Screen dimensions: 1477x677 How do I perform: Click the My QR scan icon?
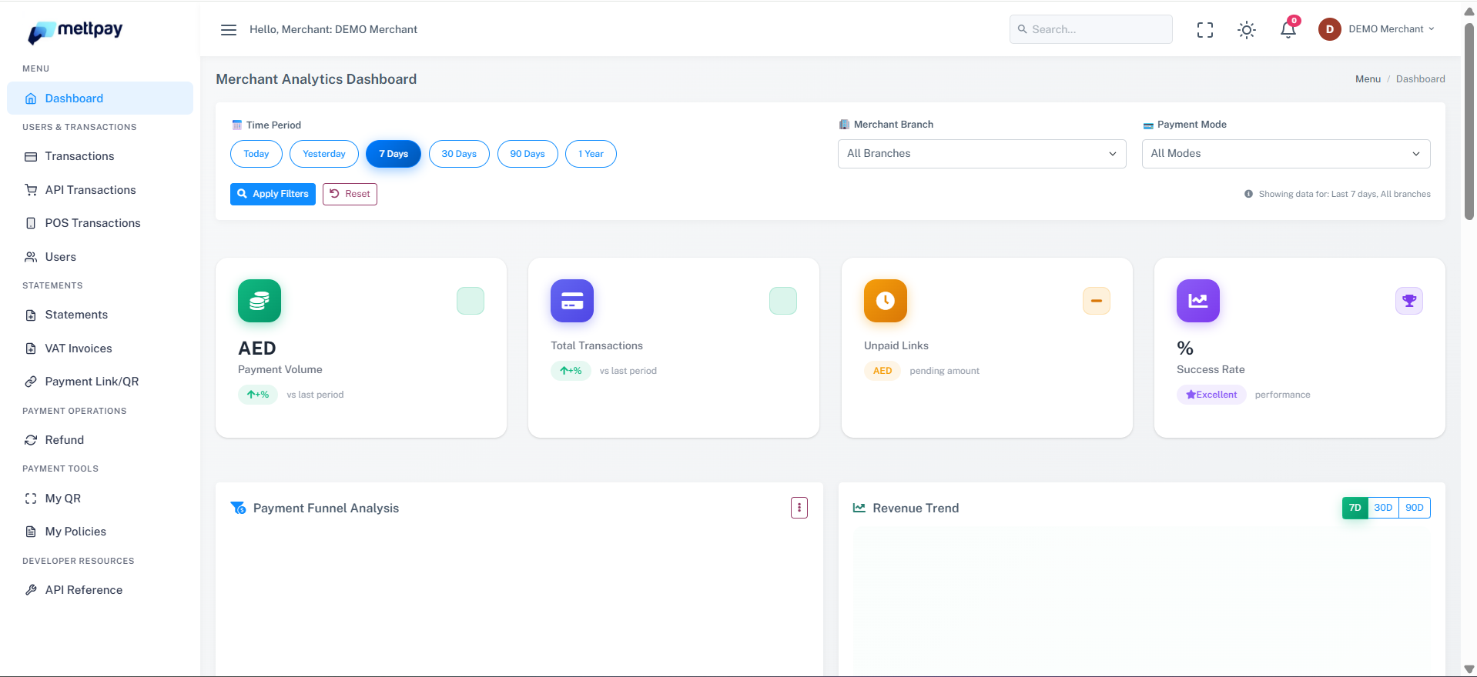point(31,499)
